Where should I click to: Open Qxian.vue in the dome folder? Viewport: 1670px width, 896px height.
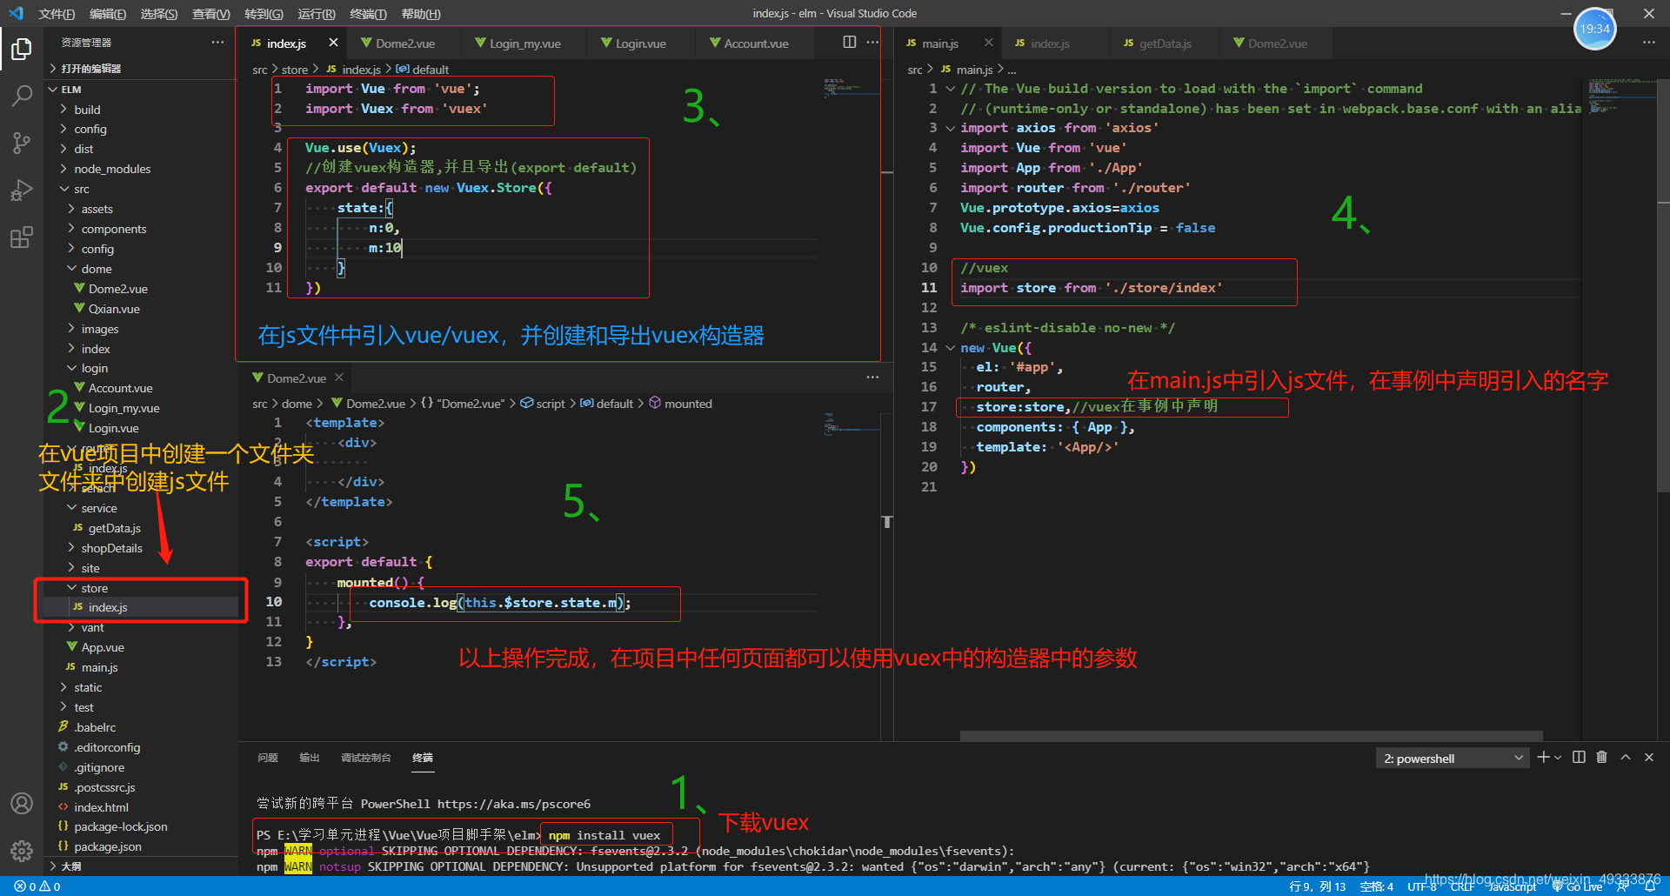click(114, 309)
